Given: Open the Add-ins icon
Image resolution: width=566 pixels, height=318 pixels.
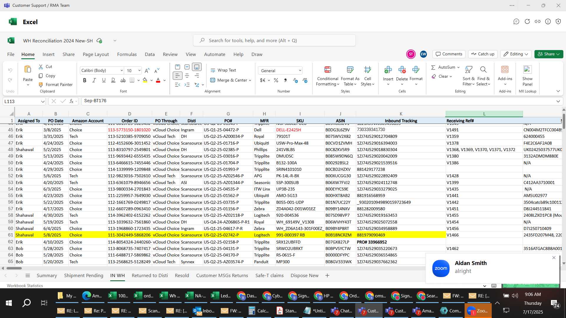Looking at the screenshot, I should [x=505, y=69].
